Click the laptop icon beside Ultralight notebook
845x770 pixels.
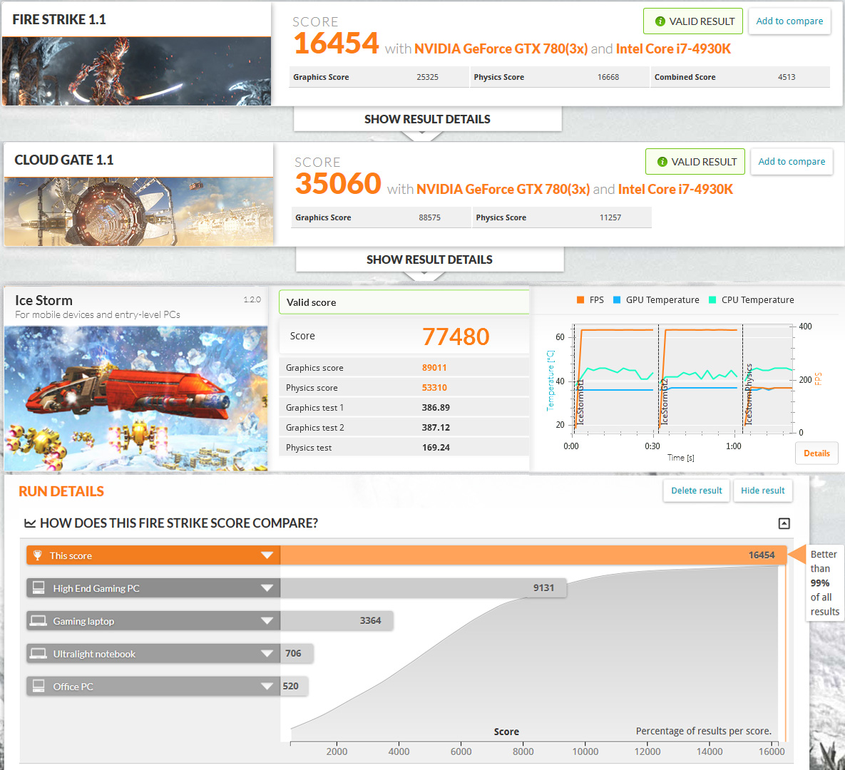[39, 654]
